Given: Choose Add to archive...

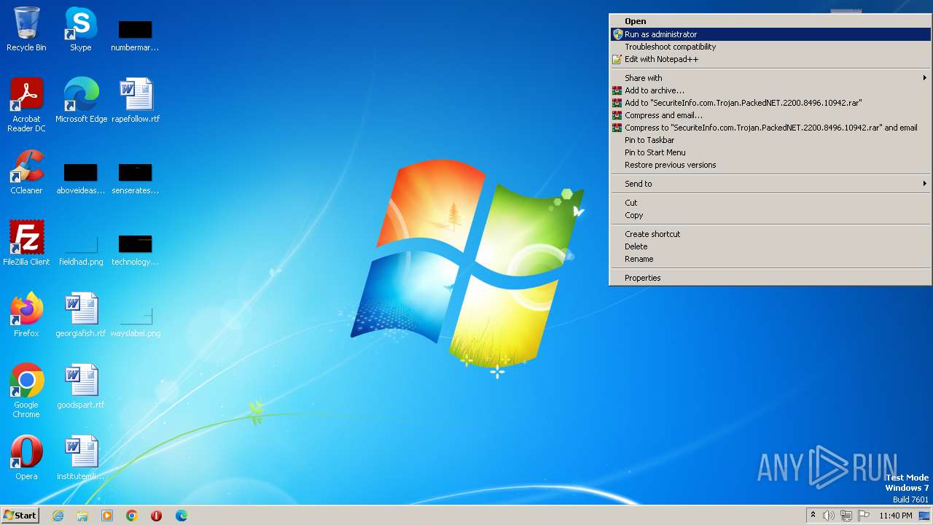Looking at the screenshot, I should pyautogui.click(x=770, y=90).
